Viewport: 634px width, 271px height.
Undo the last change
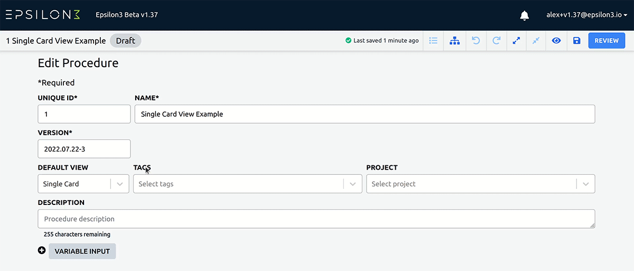click(x=475, y=41)
